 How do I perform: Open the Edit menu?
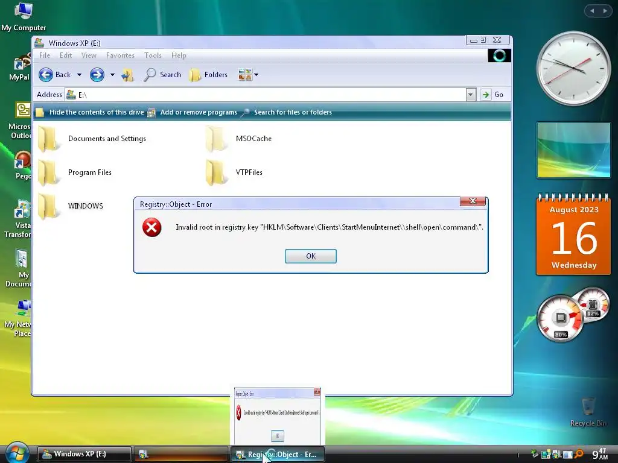tap(66, 55)
